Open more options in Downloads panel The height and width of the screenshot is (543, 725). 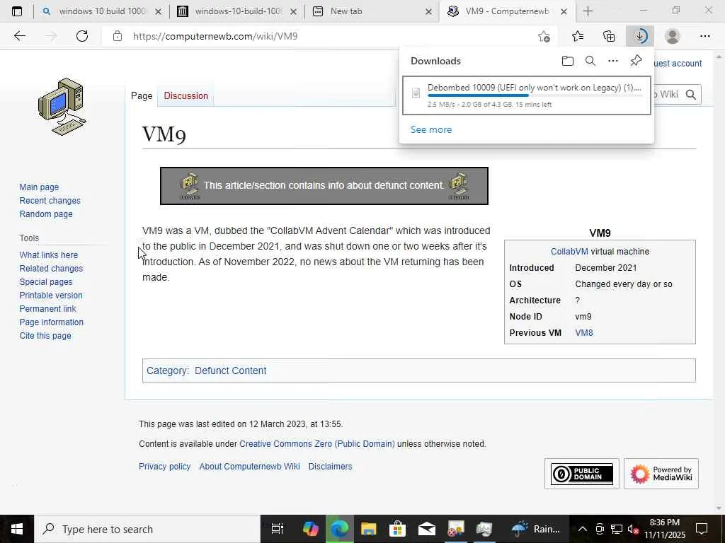pos(613,61)
